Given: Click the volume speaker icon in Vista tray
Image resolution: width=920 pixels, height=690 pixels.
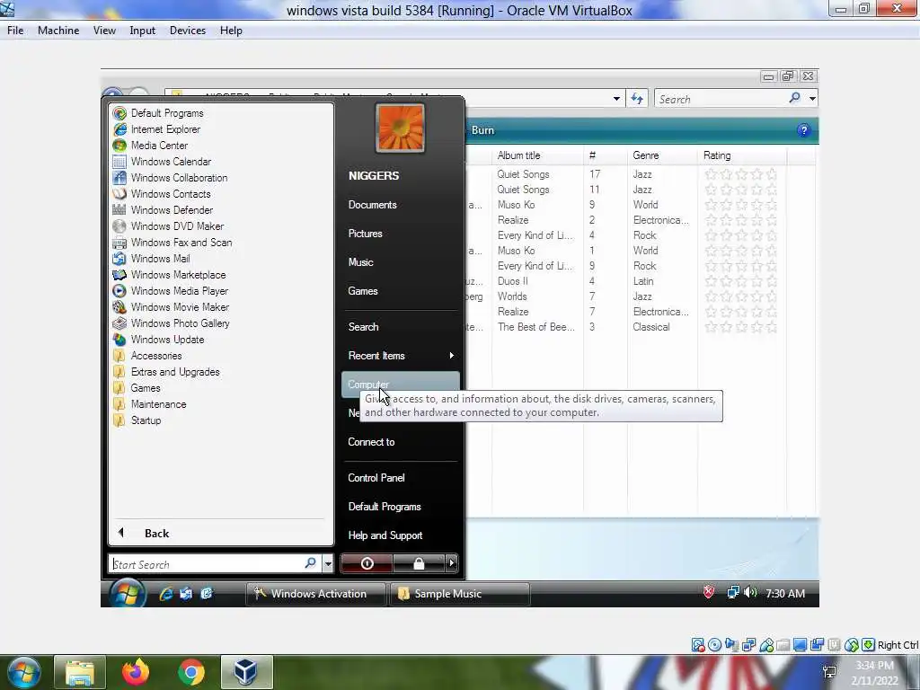Looking at the screenshot, I should click(750, 593).
